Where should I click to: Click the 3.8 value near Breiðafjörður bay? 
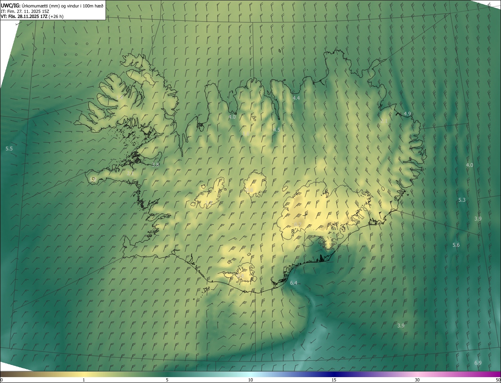(x=155, y=165)
